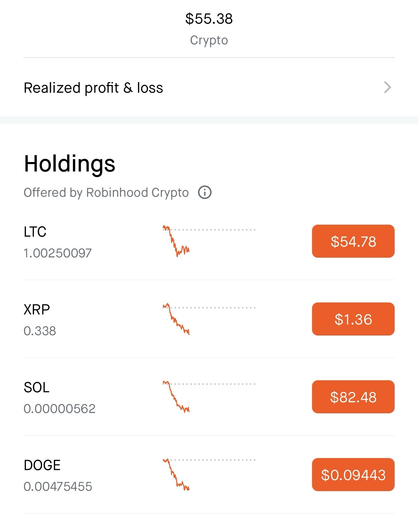Viewport: 418px width, 520px height.
Task: Select the SOL holding name
Action: pos(37,387)
